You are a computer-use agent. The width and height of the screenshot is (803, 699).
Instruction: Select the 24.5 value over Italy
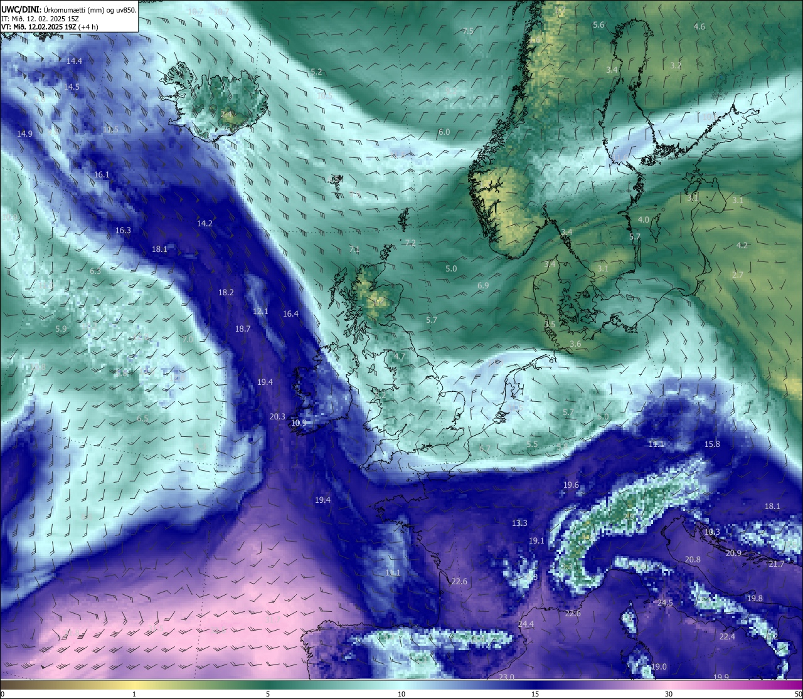click(x=665, y=602)
